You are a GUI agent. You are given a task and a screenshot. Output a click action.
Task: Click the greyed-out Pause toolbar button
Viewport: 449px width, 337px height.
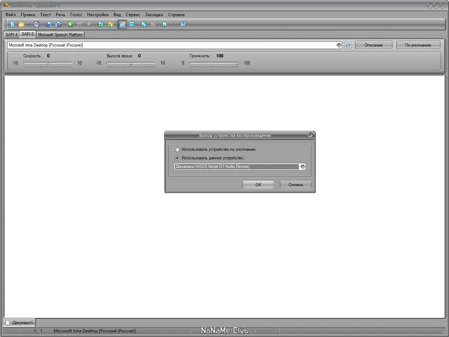click(x=80, y=24)
